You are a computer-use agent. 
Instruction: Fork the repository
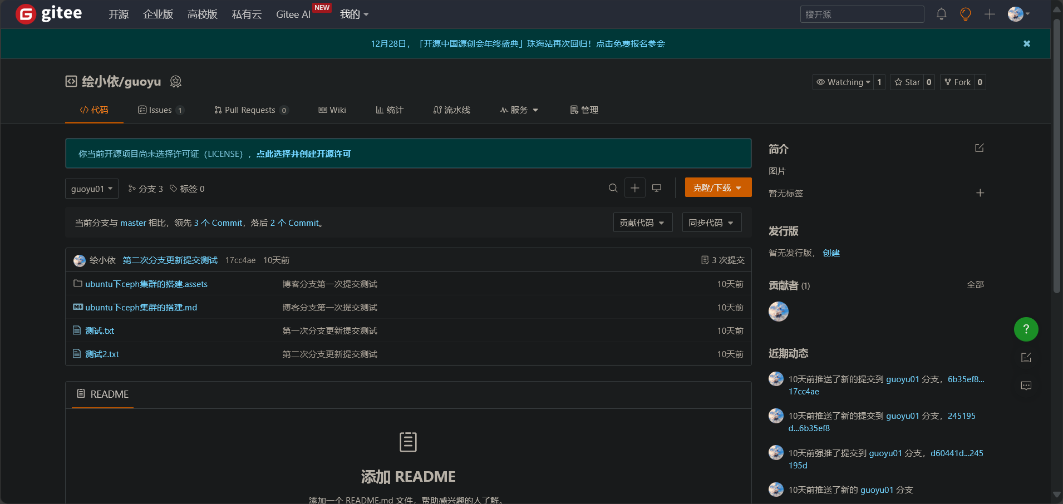point(957,82)
